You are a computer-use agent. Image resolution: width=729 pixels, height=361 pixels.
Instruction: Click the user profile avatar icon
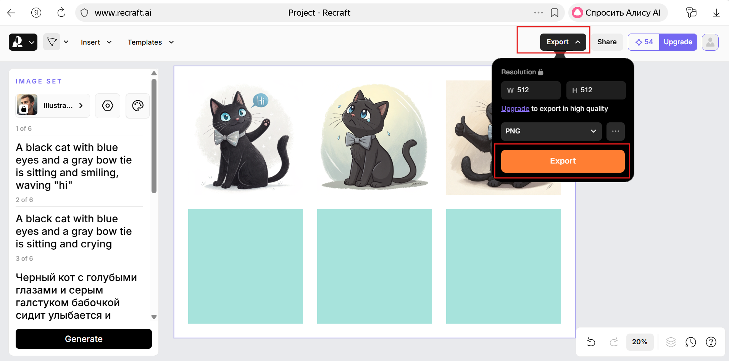(710, 42)
